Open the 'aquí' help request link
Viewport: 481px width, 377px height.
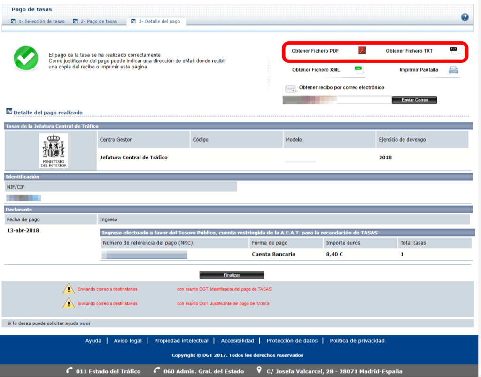(85, 323)
